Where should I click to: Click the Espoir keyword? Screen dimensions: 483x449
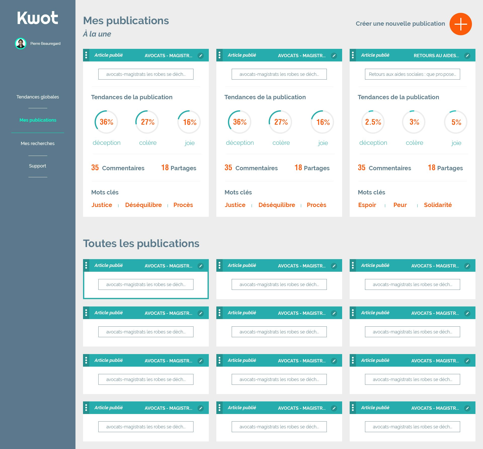click(367, 205)
